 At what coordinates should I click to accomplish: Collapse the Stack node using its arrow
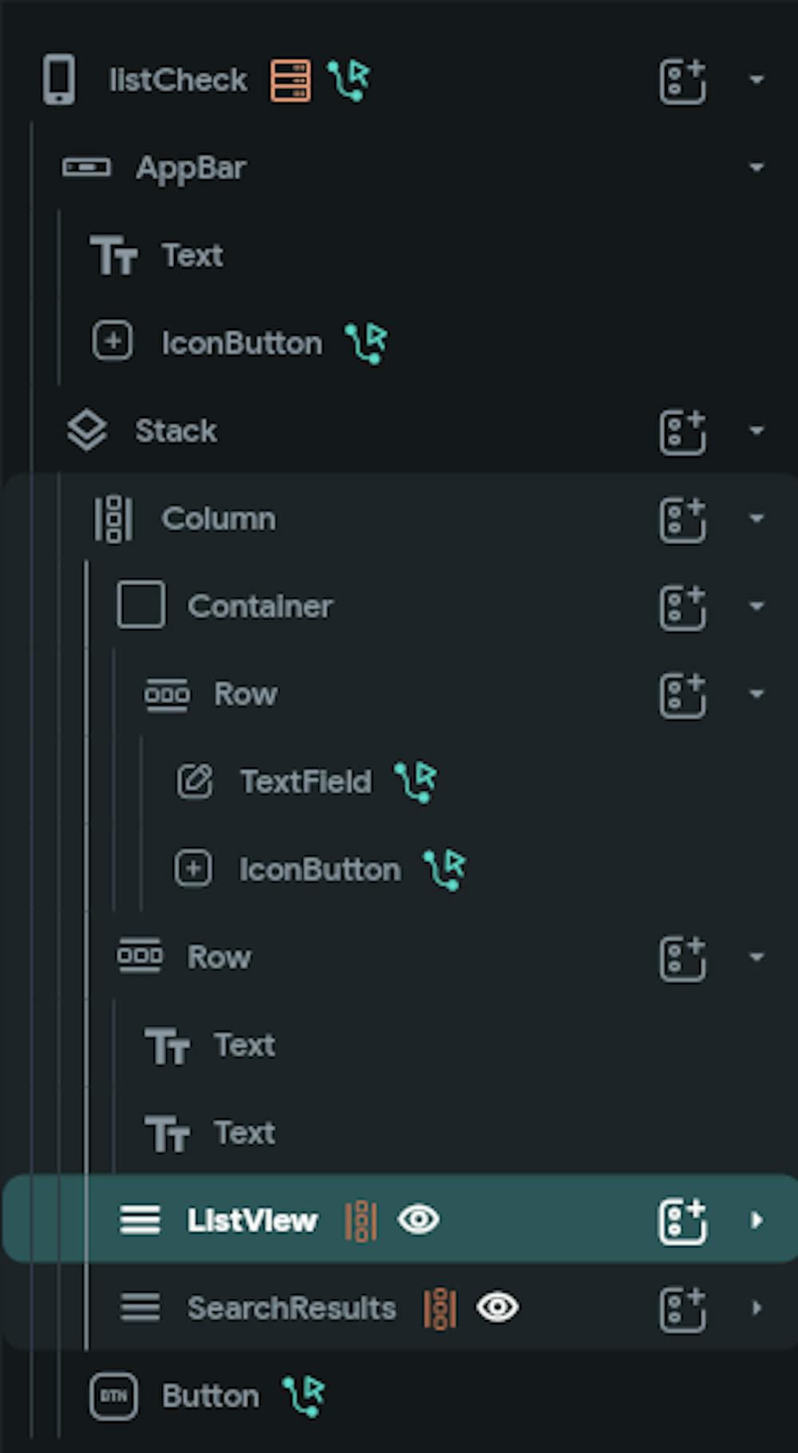pos(757,431)
